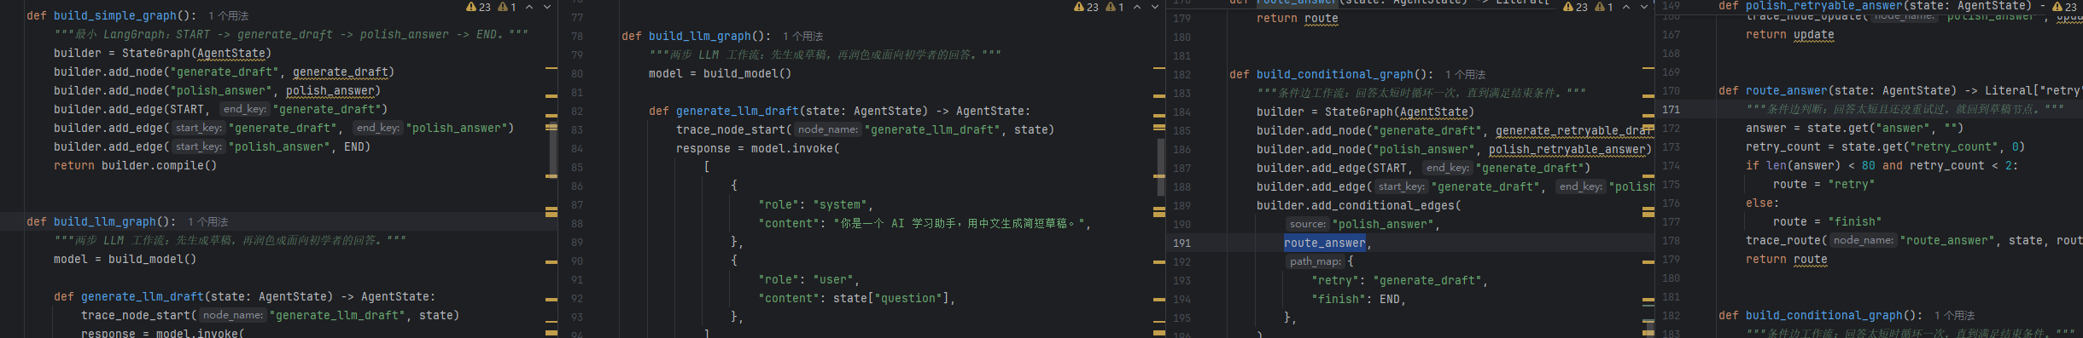Click the 'path_map:' inlay hint on line 192
This screenshot has width=2083, height=338.
click(x=1316, y=261)
